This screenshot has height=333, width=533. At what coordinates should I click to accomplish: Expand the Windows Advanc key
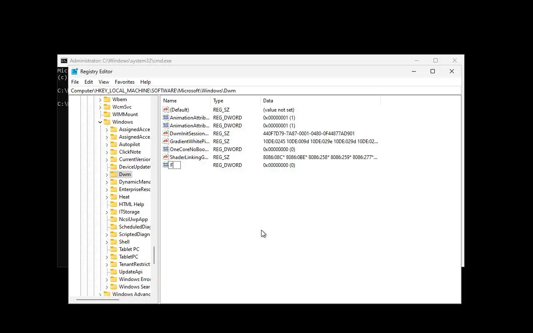100,295
